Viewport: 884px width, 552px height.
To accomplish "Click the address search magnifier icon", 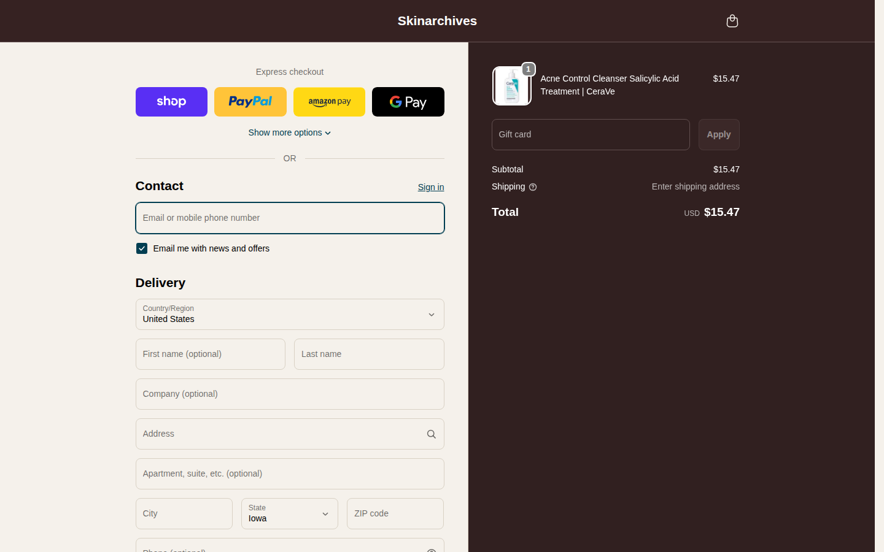I will [432, 434].
